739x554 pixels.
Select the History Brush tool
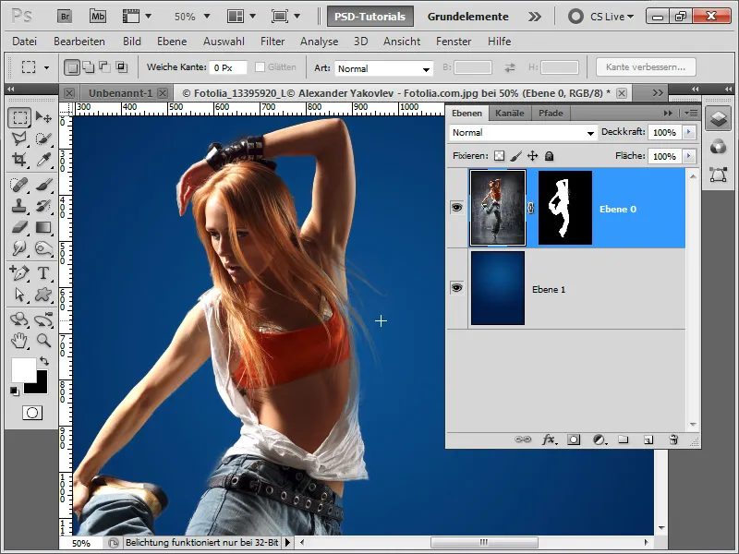(x=43, y=206)
